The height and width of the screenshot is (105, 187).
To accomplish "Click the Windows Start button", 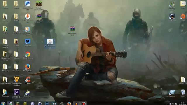I will [3, 103].
